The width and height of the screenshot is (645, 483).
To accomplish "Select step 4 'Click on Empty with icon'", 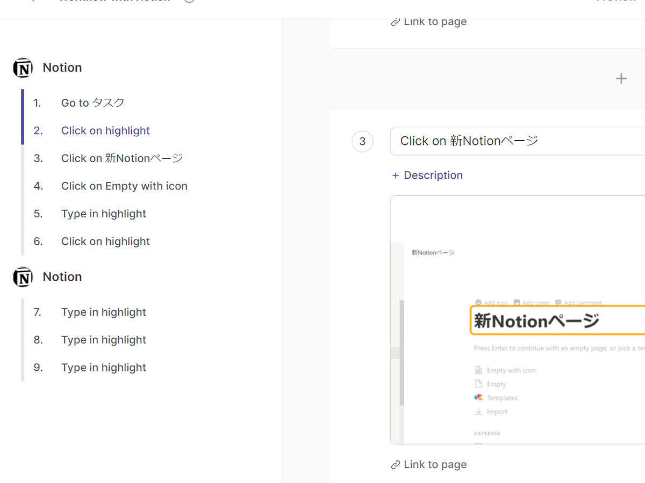I will (124, 186).
